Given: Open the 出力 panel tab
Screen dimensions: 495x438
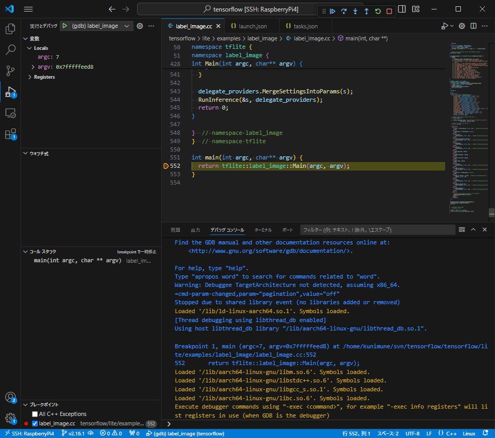Looking at the screenshot, I should (x=195, y=230).
